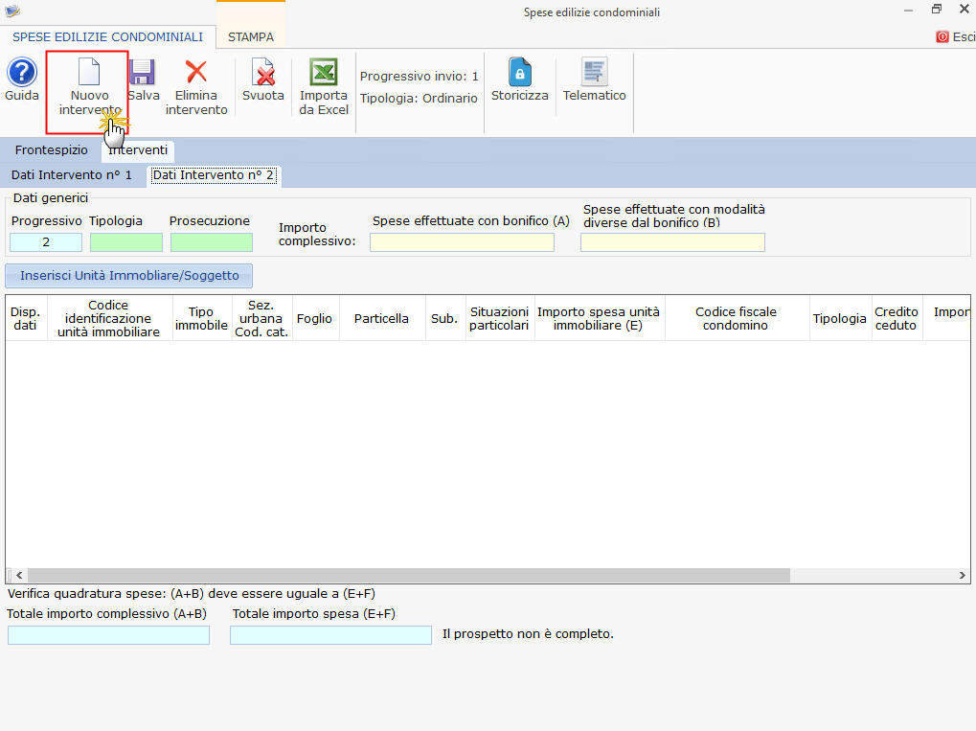
Task: Click Spese con modalità diverse (B) field
Action: click(x=672, y=242)
